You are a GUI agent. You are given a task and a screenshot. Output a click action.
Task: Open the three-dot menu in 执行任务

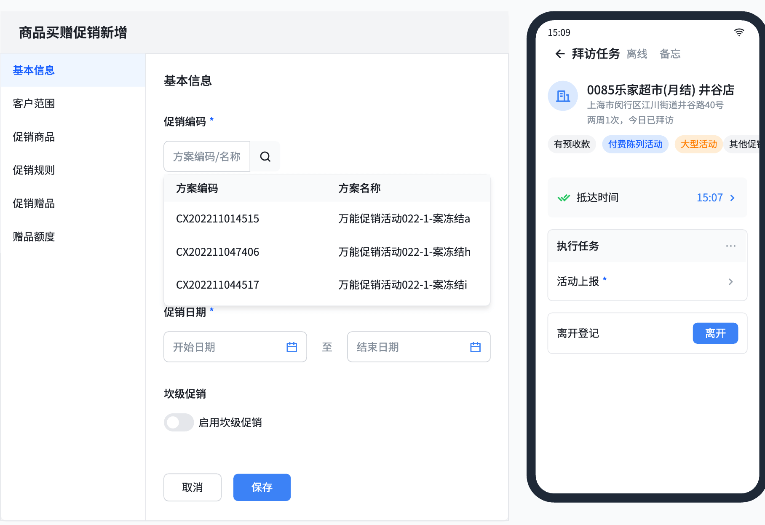coord(730,246)
